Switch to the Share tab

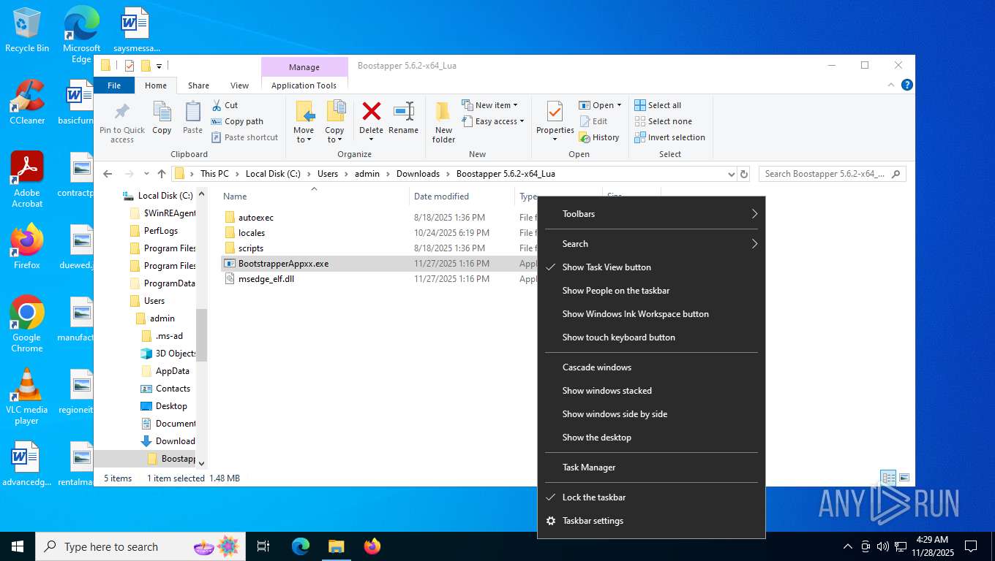click(198, 85)
